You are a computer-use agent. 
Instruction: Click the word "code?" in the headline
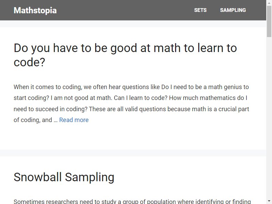click(x=29, y=62)
